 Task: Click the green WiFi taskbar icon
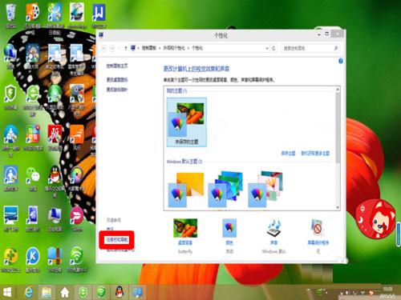(101, 293)
